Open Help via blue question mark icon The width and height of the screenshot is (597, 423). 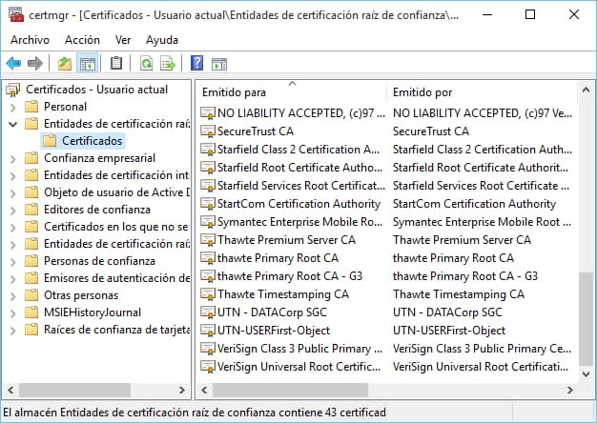196,64
